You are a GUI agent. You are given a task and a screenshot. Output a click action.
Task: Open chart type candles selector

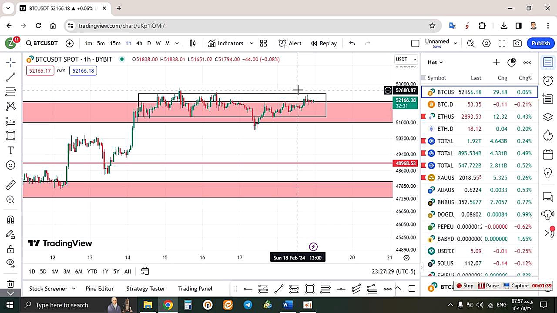[x=193, y=43]
